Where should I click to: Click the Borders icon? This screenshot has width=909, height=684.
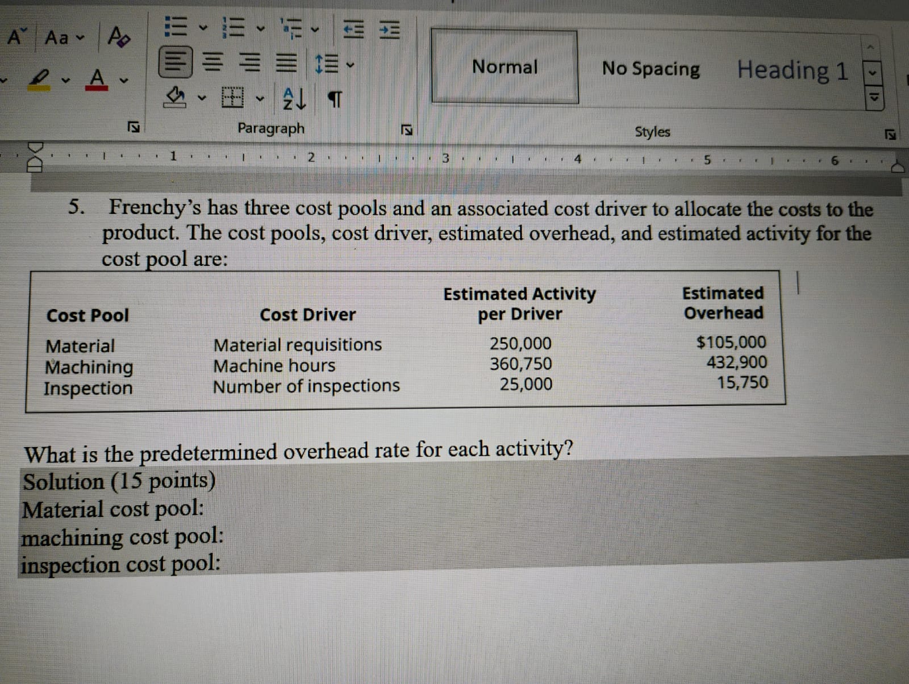(232, 98)
